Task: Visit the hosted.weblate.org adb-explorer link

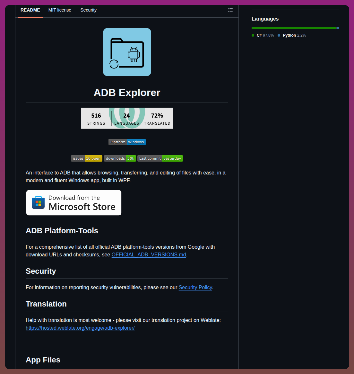Action: pyautogui.click(x=80, y=328)
